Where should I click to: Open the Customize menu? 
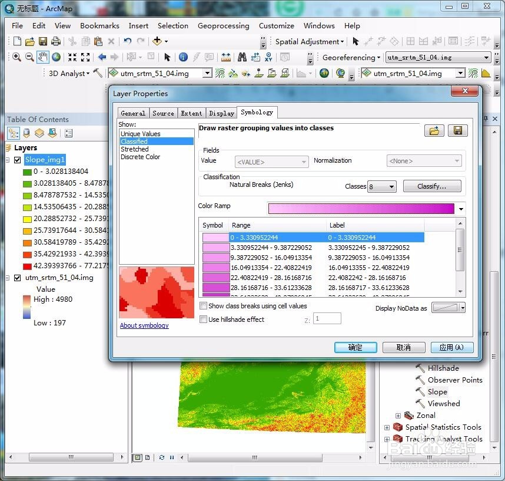click(x=276, y=26)
